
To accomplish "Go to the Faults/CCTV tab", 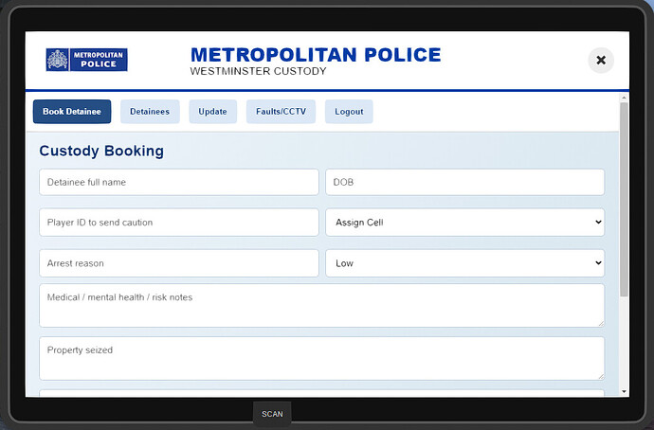I will (x=281, y=111).
